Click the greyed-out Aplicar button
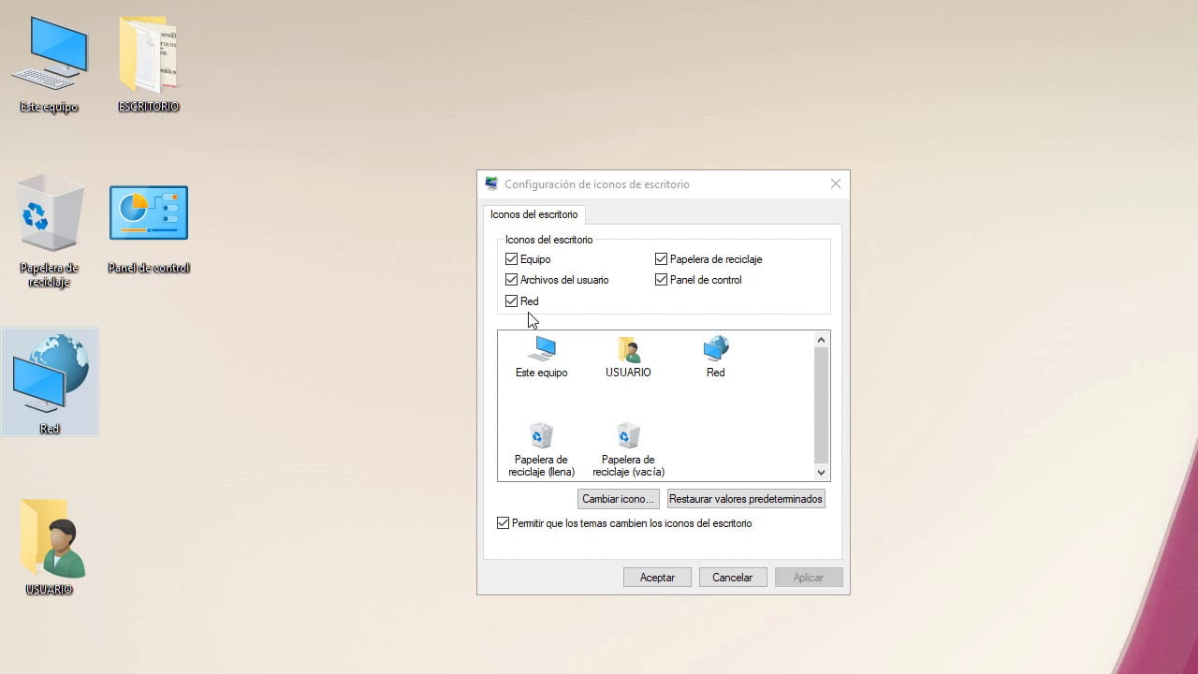Viewport: 1198px width, 674px height. tap(809, 578)
